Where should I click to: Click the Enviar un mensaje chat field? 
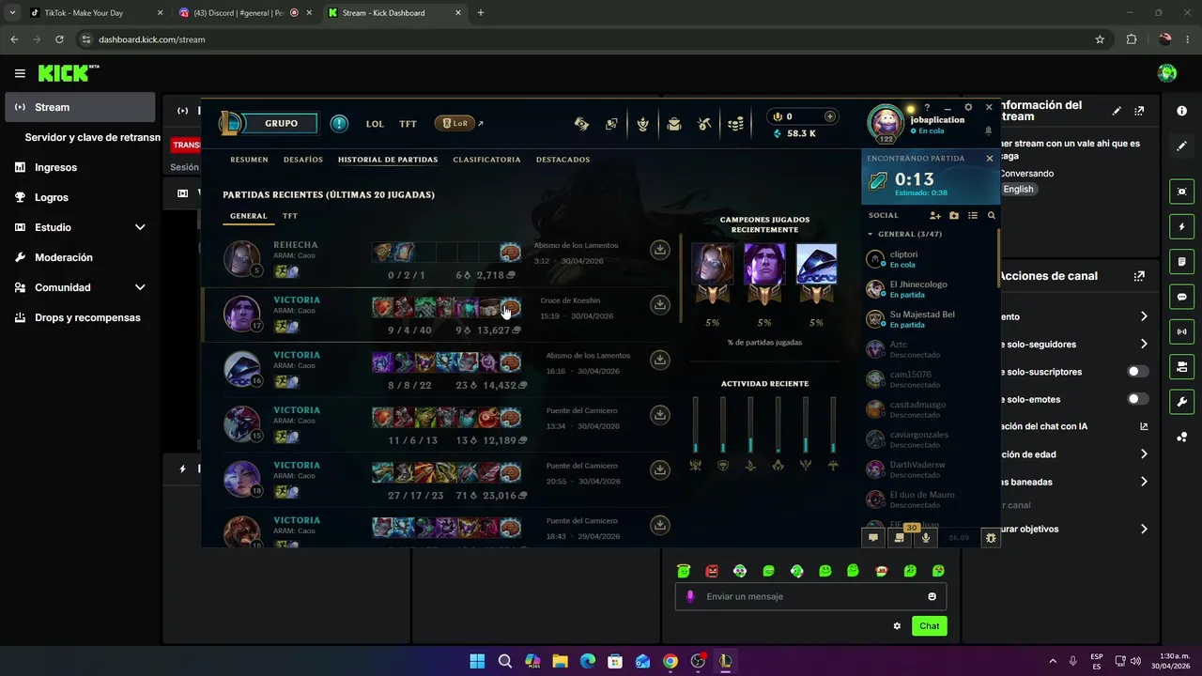pos(810,596)
